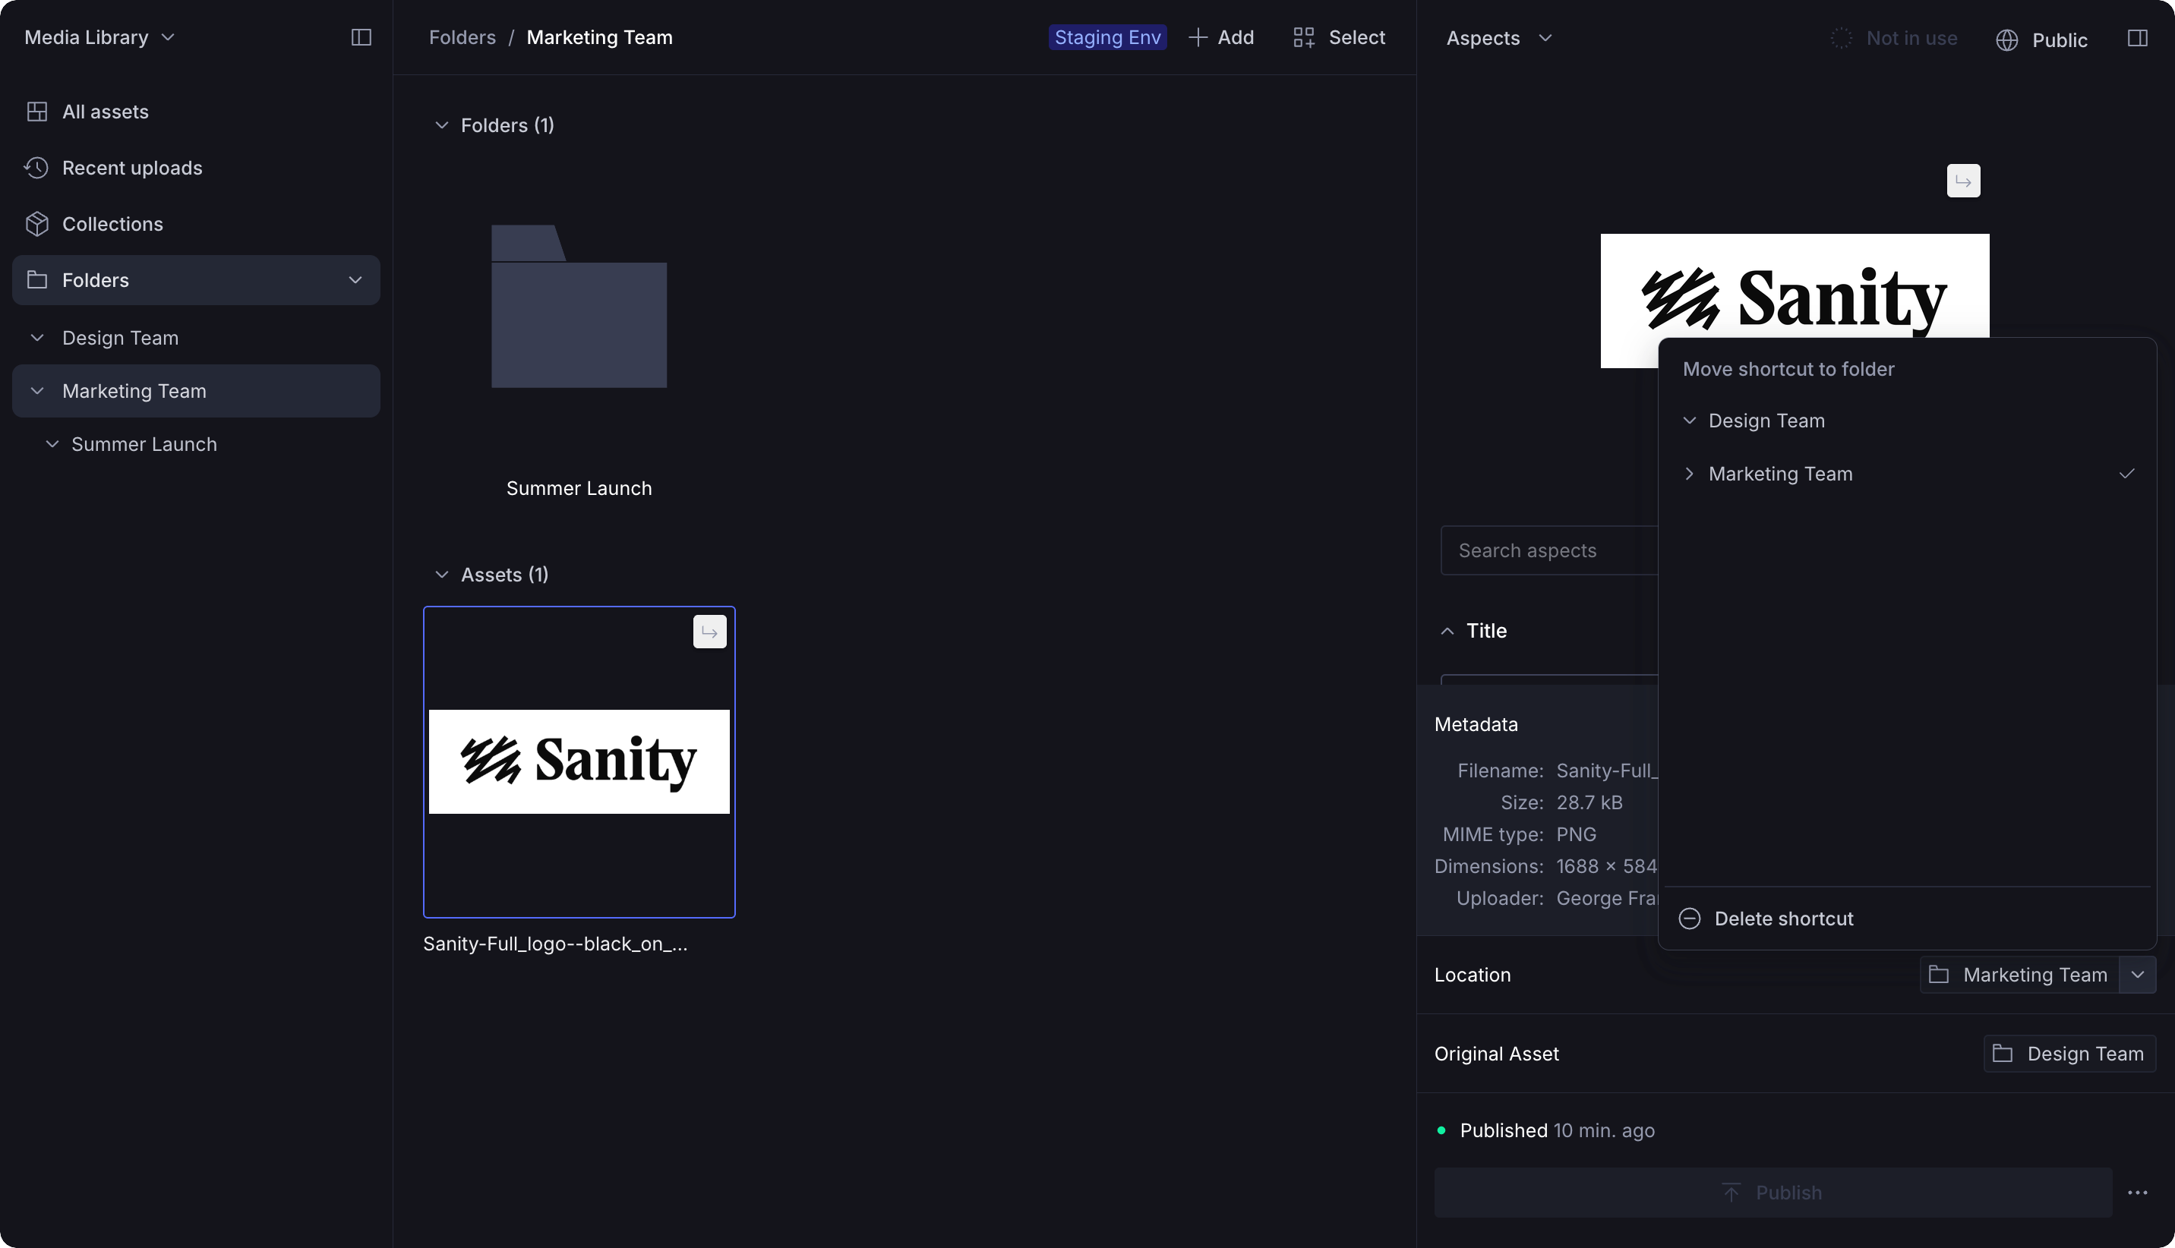Click the shortcut arrow badge above the preview
This screenshot has height=1248, width=2175.
1963,181
